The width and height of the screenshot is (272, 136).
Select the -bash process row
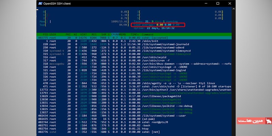tap(134, 125)
